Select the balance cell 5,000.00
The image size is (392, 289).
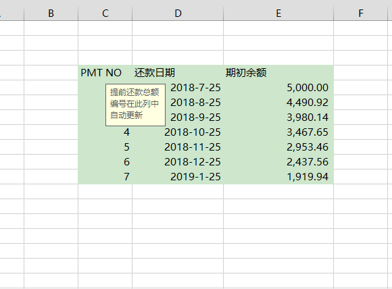pyautogui.click(x=278, y=88)
